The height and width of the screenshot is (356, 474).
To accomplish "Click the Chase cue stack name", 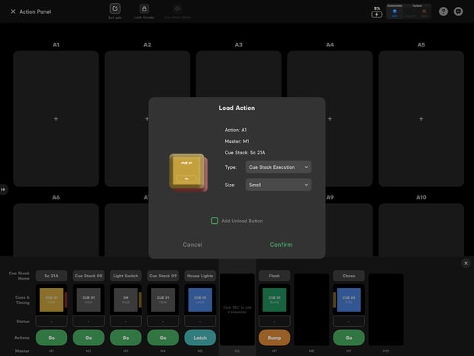I will 349,276.
